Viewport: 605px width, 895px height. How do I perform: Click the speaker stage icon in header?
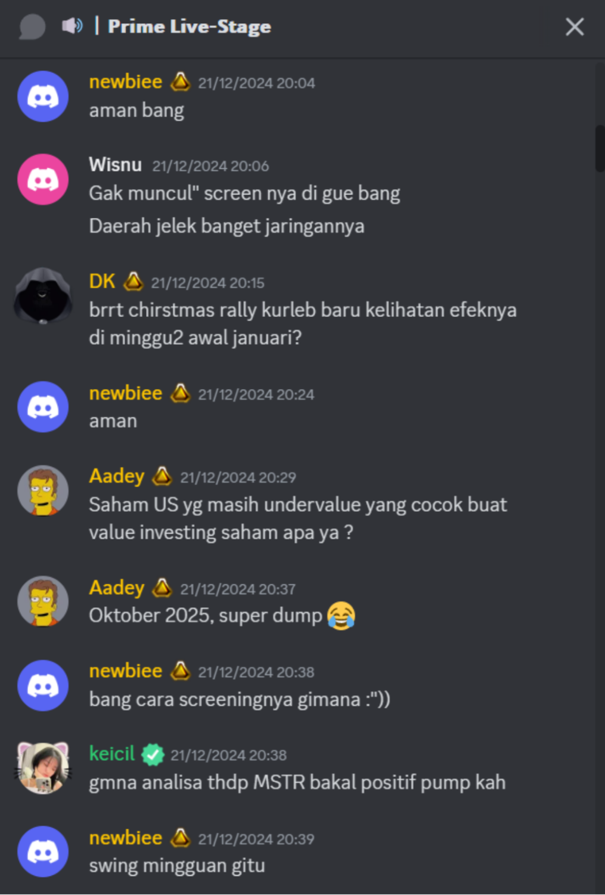(x=72, y=26)
